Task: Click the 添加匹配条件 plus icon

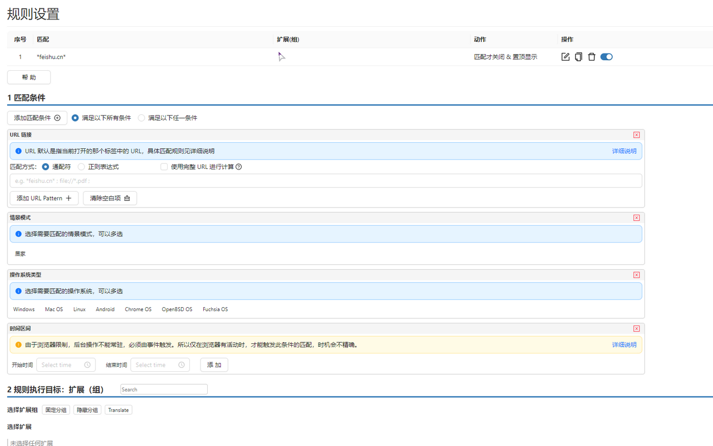Action: pos(57,118)
